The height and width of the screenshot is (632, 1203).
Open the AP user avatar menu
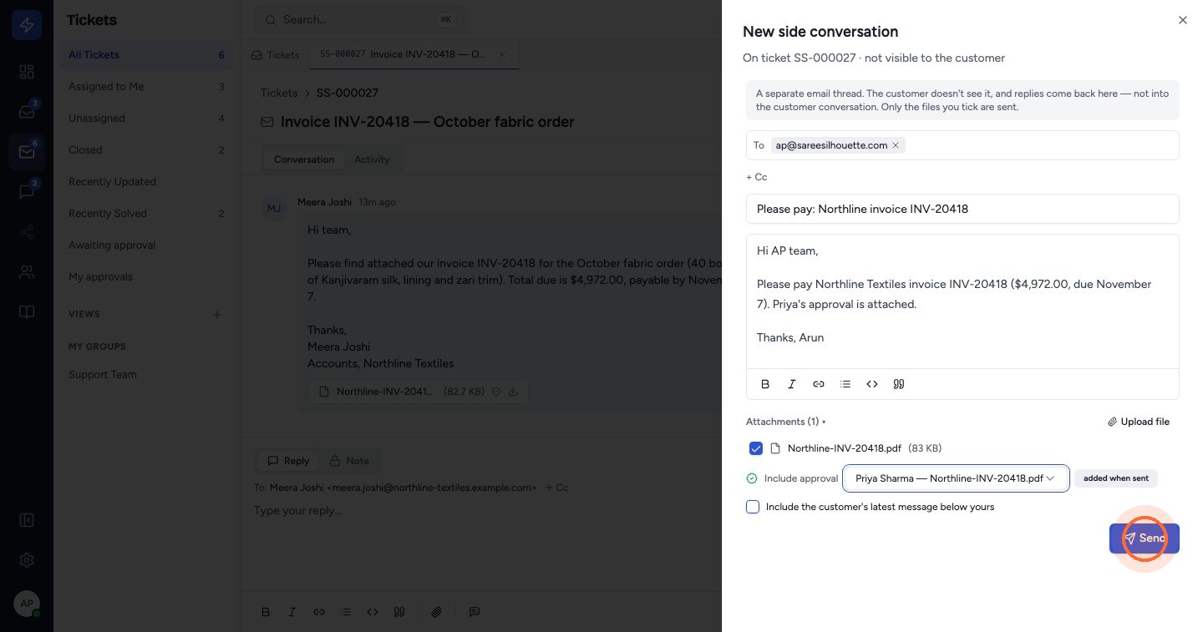(27, 604)
